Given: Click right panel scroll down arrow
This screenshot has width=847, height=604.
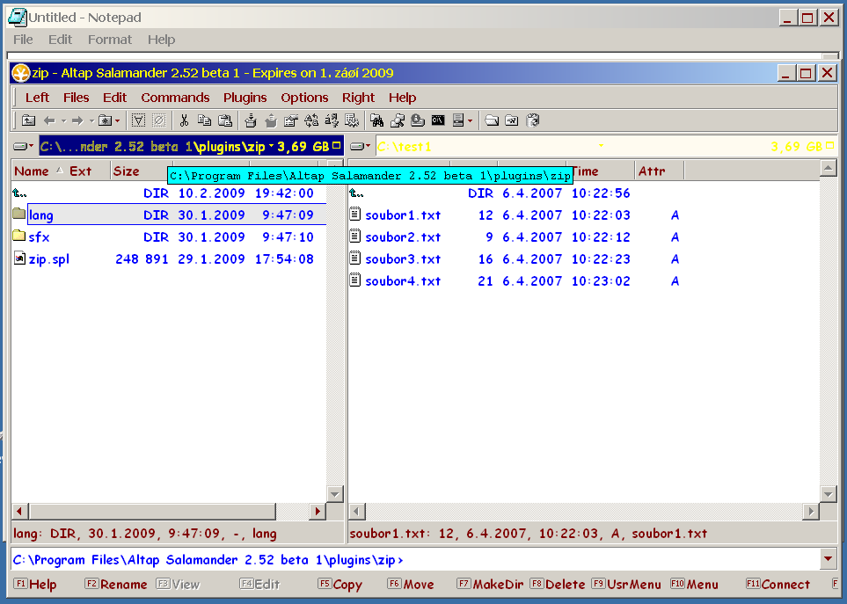Looking at the screenshot, I should 829,493.
